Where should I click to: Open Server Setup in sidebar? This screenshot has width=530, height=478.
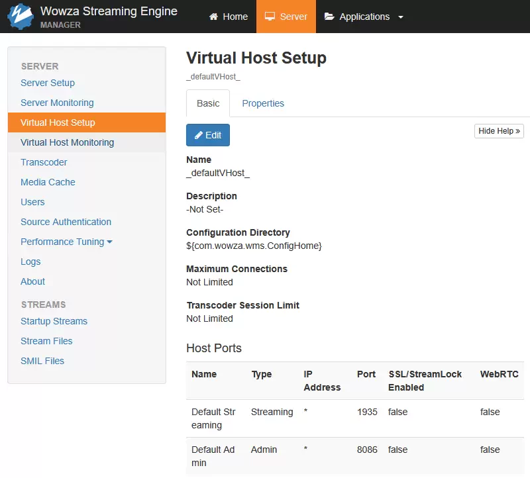point(48,83)
